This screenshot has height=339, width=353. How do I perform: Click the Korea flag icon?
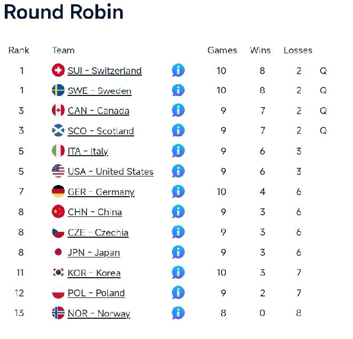tap(58, 273)
